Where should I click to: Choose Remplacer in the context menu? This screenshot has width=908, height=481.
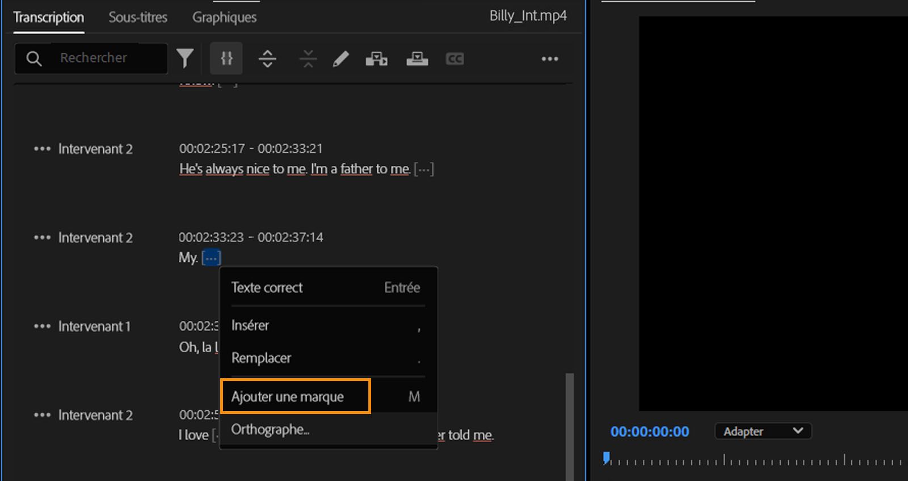click(x=328, y=358)
